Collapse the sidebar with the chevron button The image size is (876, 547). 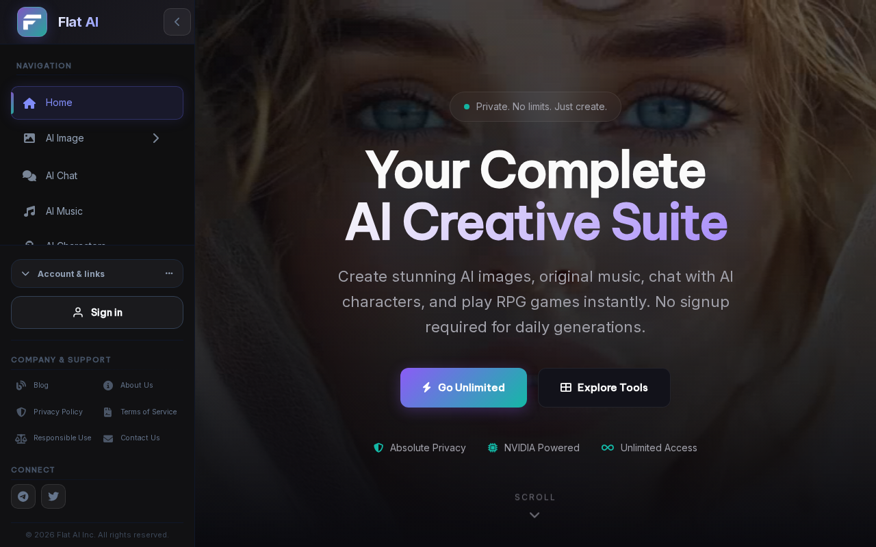click(177, 22)
